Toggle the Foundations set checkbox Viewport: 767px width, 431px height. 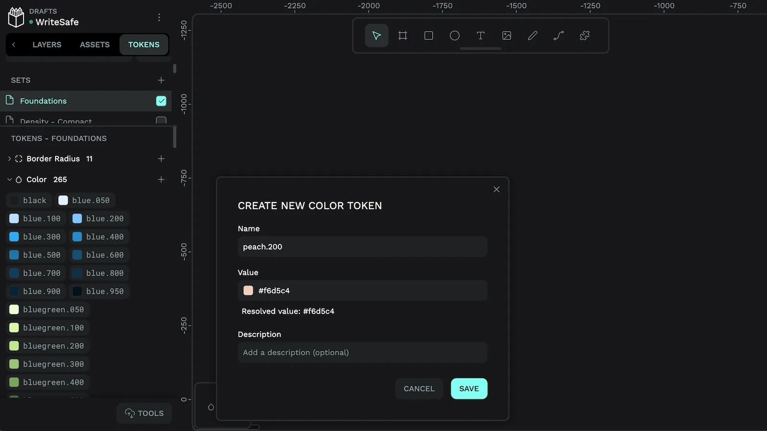click(161, 101)
